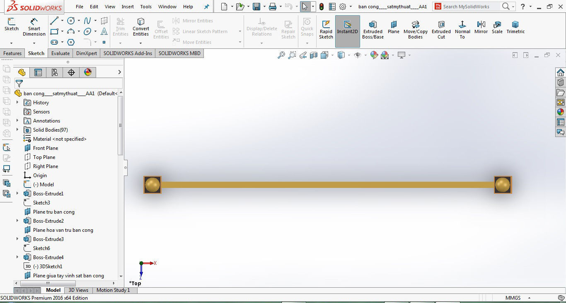Start a new Sketch

pos(11,25)
